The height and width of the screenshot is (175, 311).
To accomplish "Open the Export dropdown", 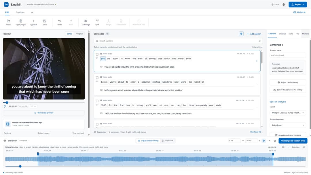I will [298, 5].
